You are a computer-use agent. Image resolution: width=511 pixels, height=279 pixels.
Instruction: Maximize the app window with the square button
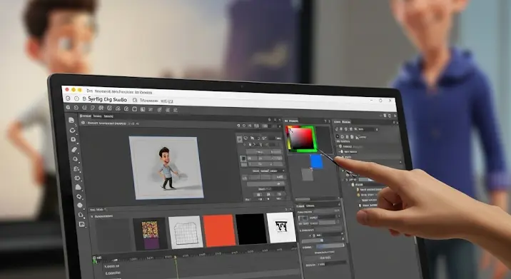click(380, 101)
